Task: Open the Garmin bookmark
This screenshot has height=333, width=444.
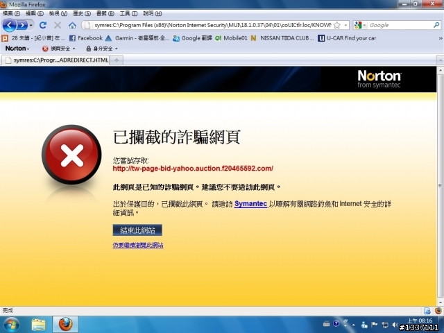Action: pos(137,38)
